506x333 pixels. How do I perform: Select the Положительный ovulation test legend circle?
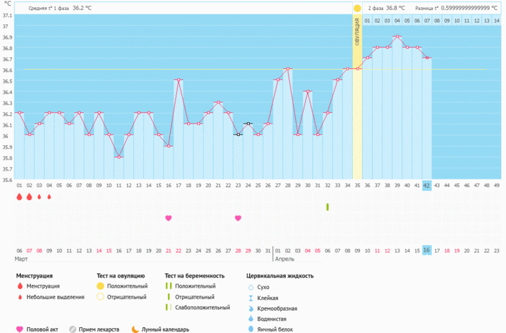(101, 286)
